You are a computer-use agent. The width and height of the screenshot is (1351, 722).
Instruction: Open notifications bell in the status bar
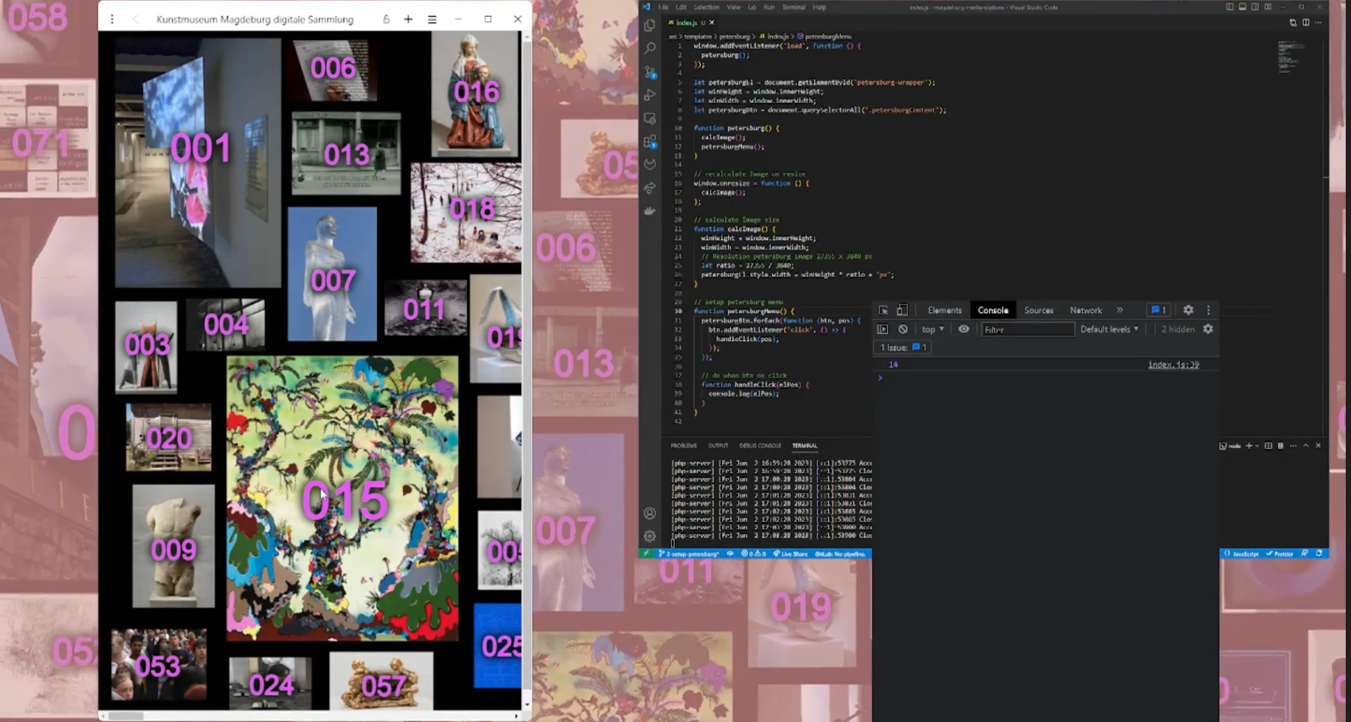click(1318, 553)
